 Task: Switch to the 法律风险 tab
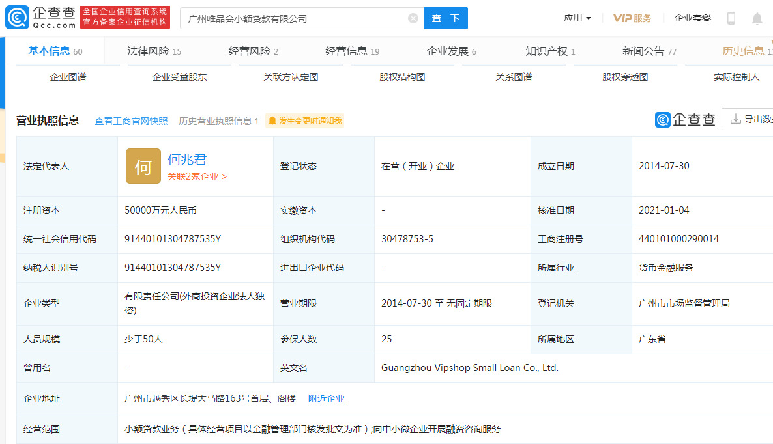(154, 51)
